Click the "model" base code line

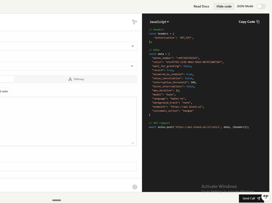(x=163, y=95)
